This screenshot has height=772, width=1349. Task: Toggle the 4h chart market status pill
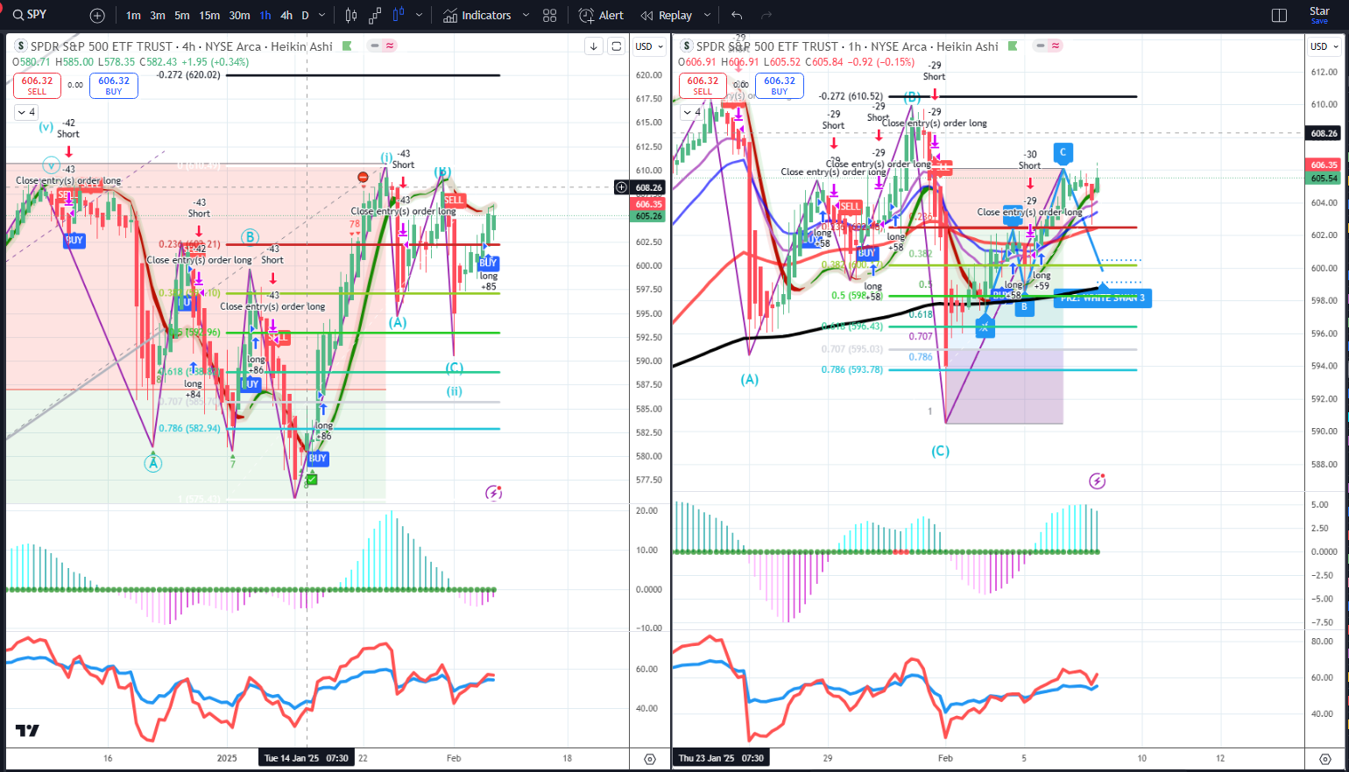[382, 46]
